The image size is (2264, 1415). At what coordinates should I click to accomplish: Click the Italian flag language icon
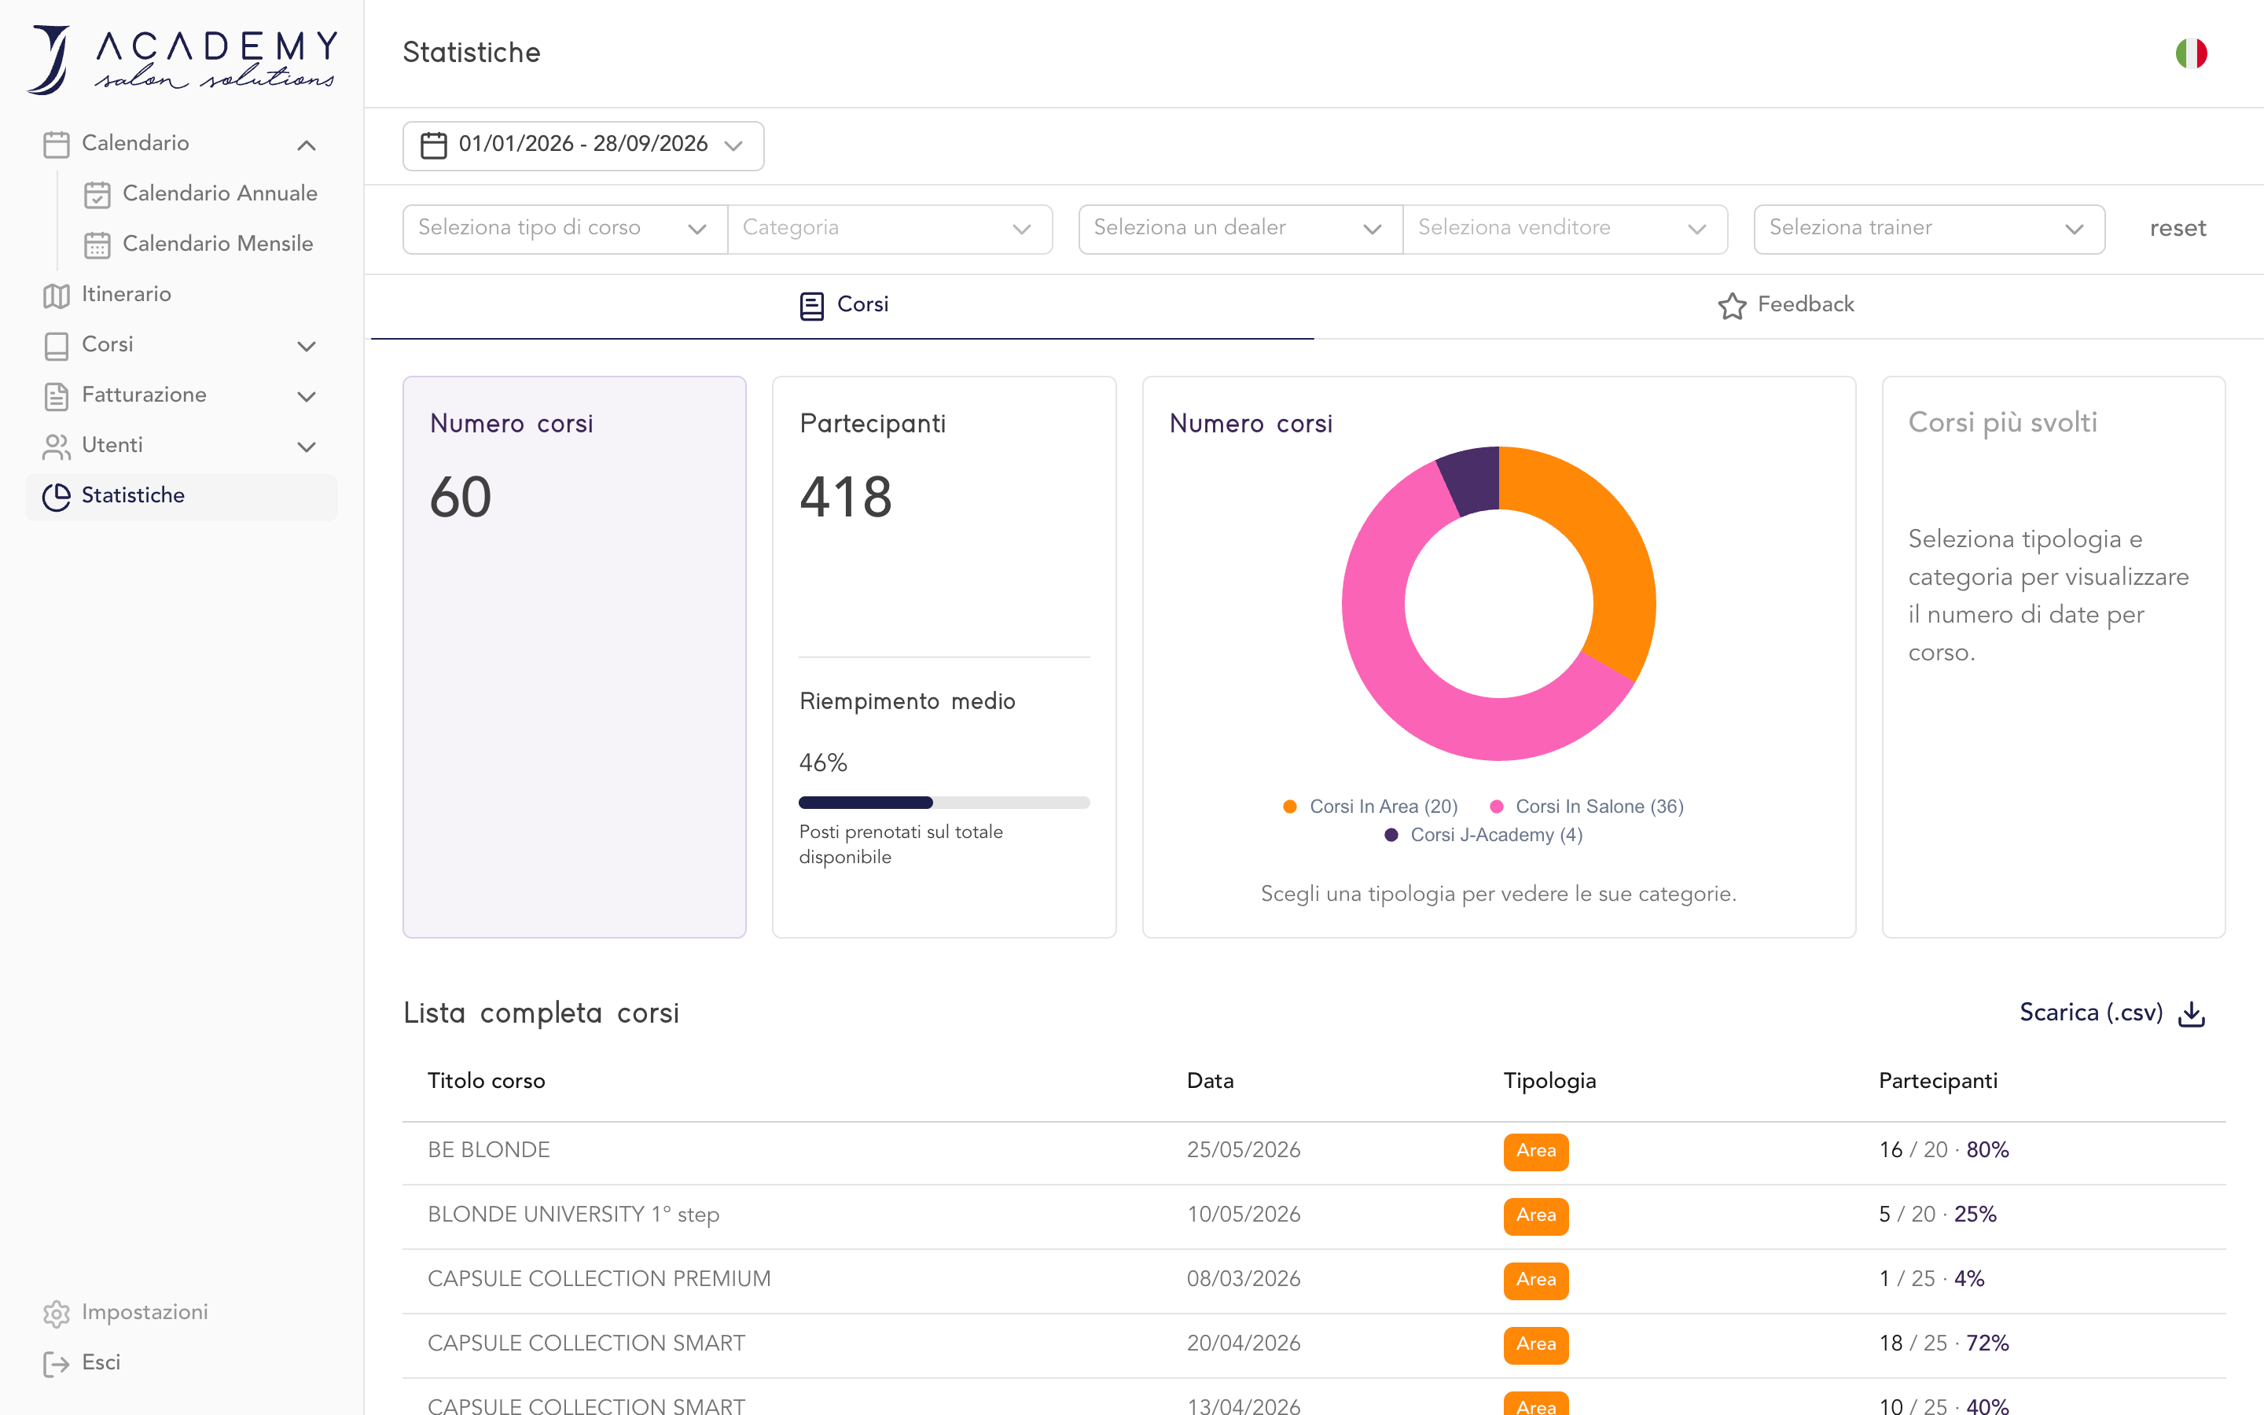click(x=2191, y=53)
